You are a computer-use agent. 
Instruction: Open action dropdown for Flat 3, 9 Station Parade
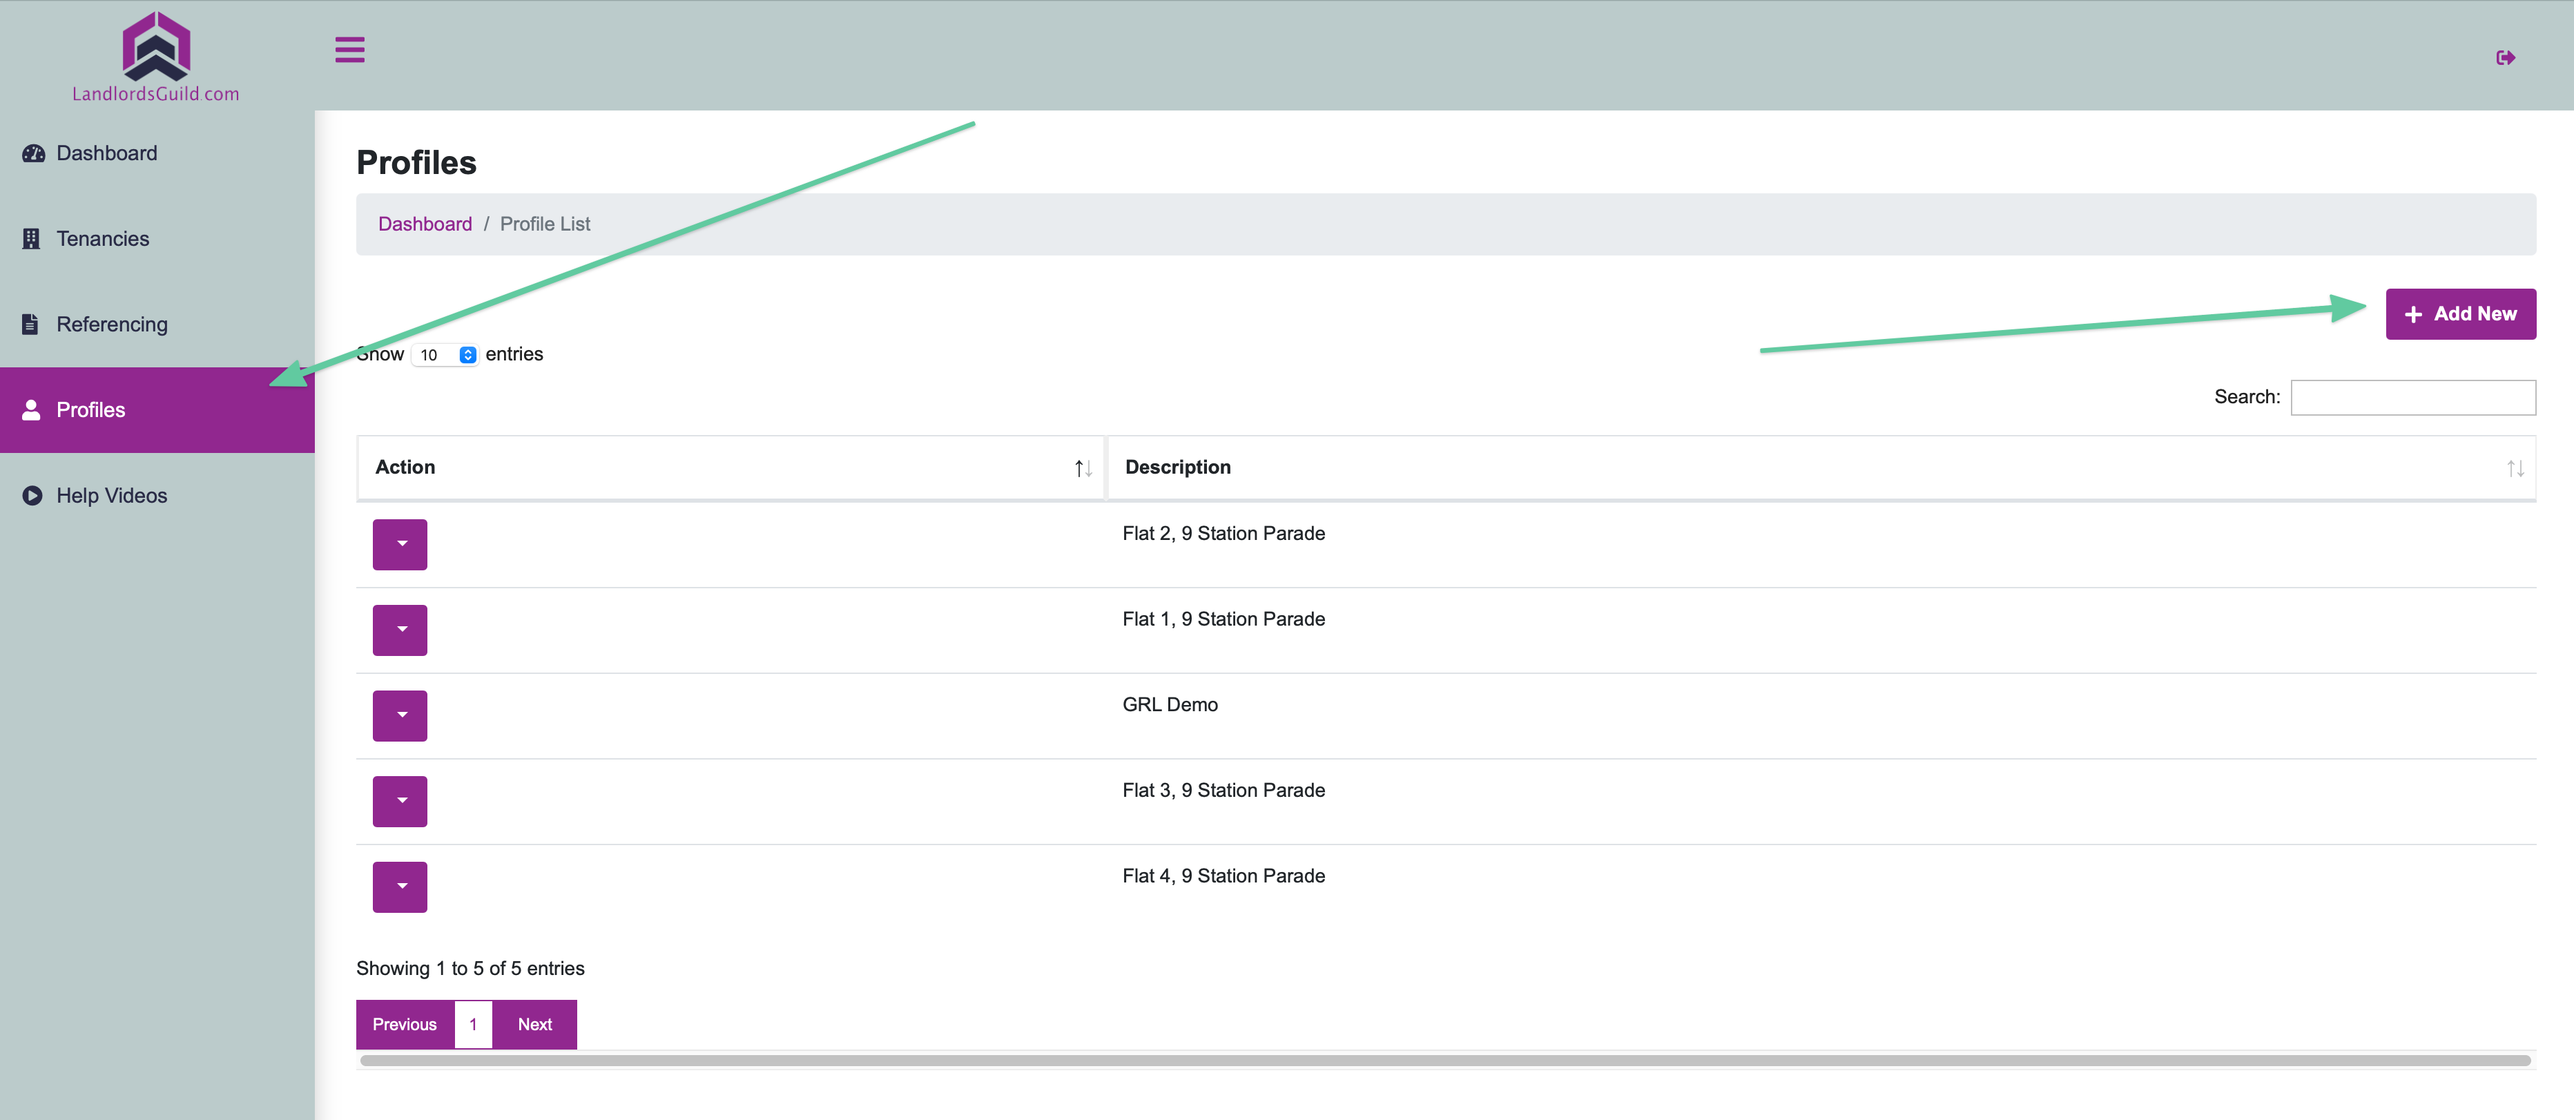400,801
